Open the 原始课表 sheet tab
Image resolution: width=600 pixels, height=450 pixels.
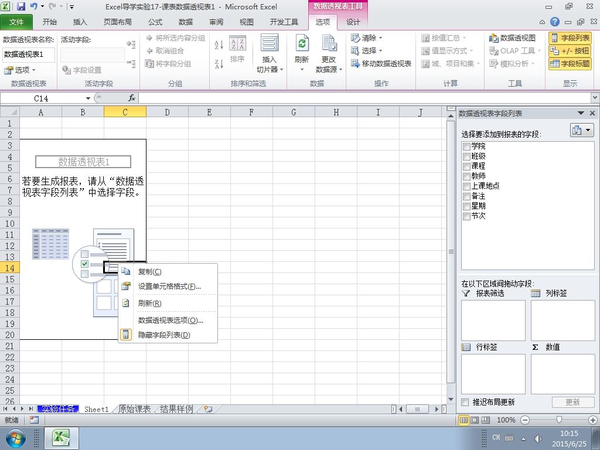coord(134,409)
